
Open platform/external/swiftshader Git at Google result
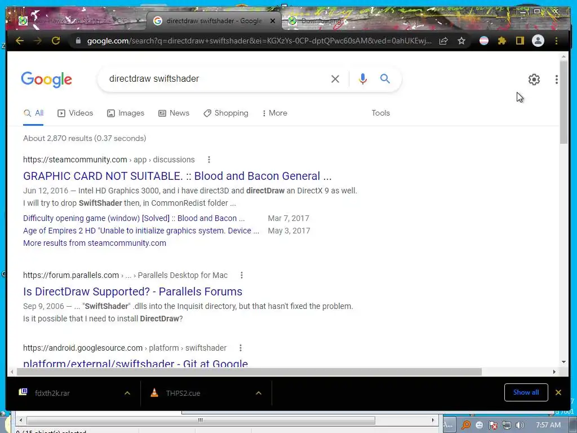coord(135,364)
